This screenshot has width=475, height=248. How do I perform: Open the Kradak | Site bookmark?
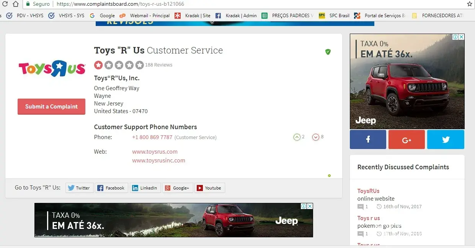tap(193, 16)
